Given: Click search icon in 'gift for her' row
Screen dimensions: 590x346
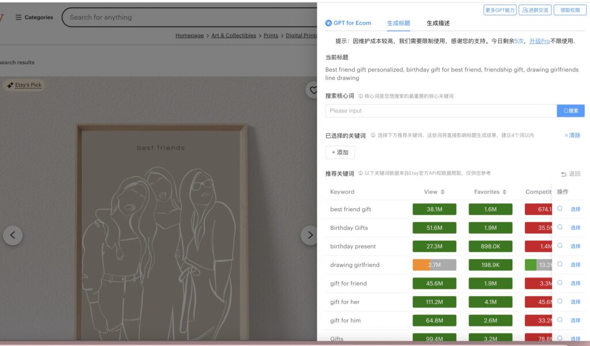Looking at the screenshot, I should tap(559, 302).
